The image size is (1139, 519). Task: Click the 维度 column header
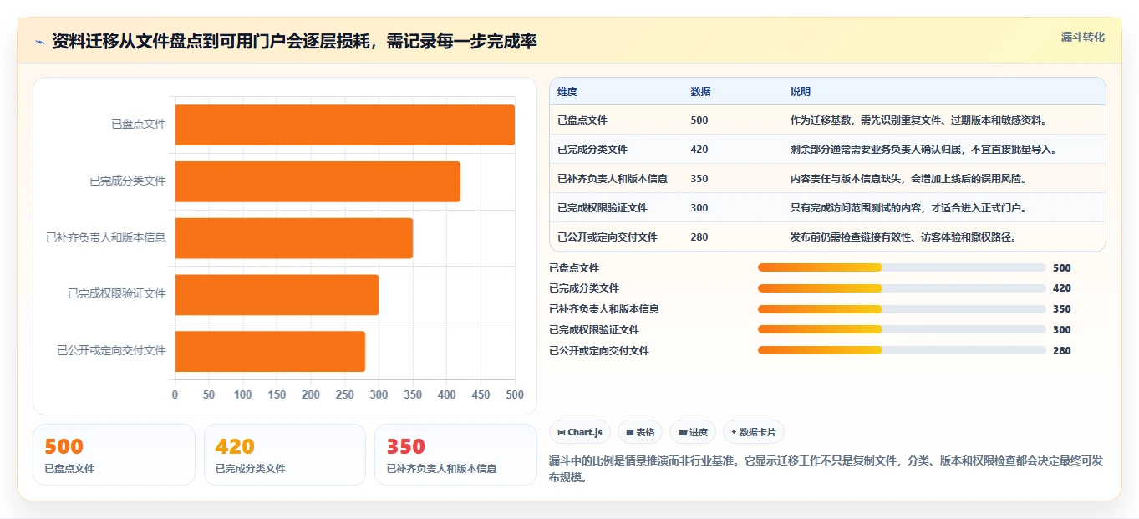[567, 91]
